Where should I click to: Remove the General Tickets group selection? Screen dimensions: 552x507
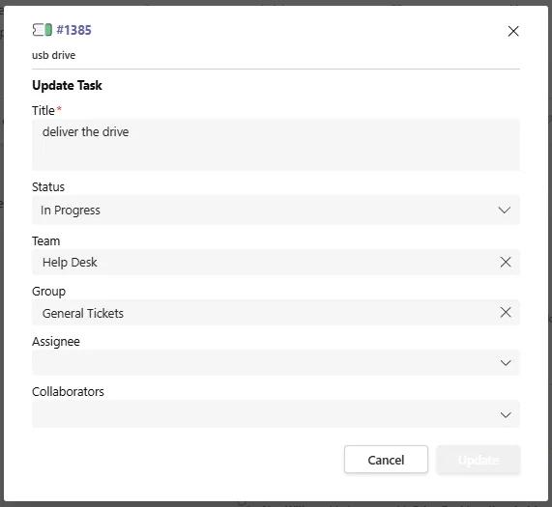point(506,312)
